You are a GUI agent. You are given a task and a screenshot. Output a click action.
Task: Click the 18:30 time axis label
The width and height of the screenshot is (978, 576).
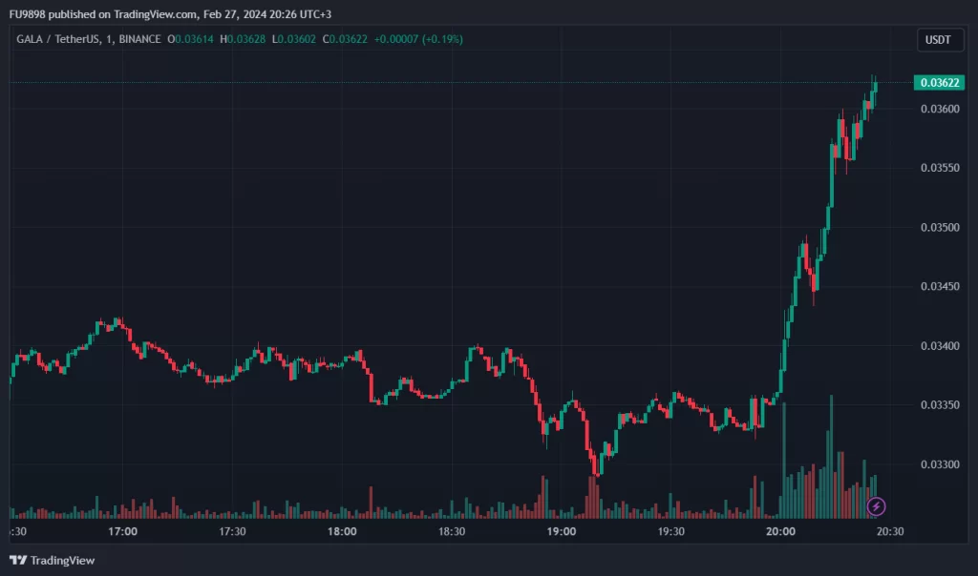[452, 532]
